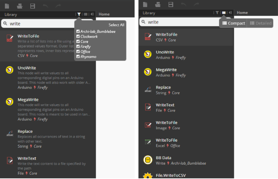Click the MegaWrite Arduino icon in the detailed list
Screen dimensions: 278x179
click(10, 102)
